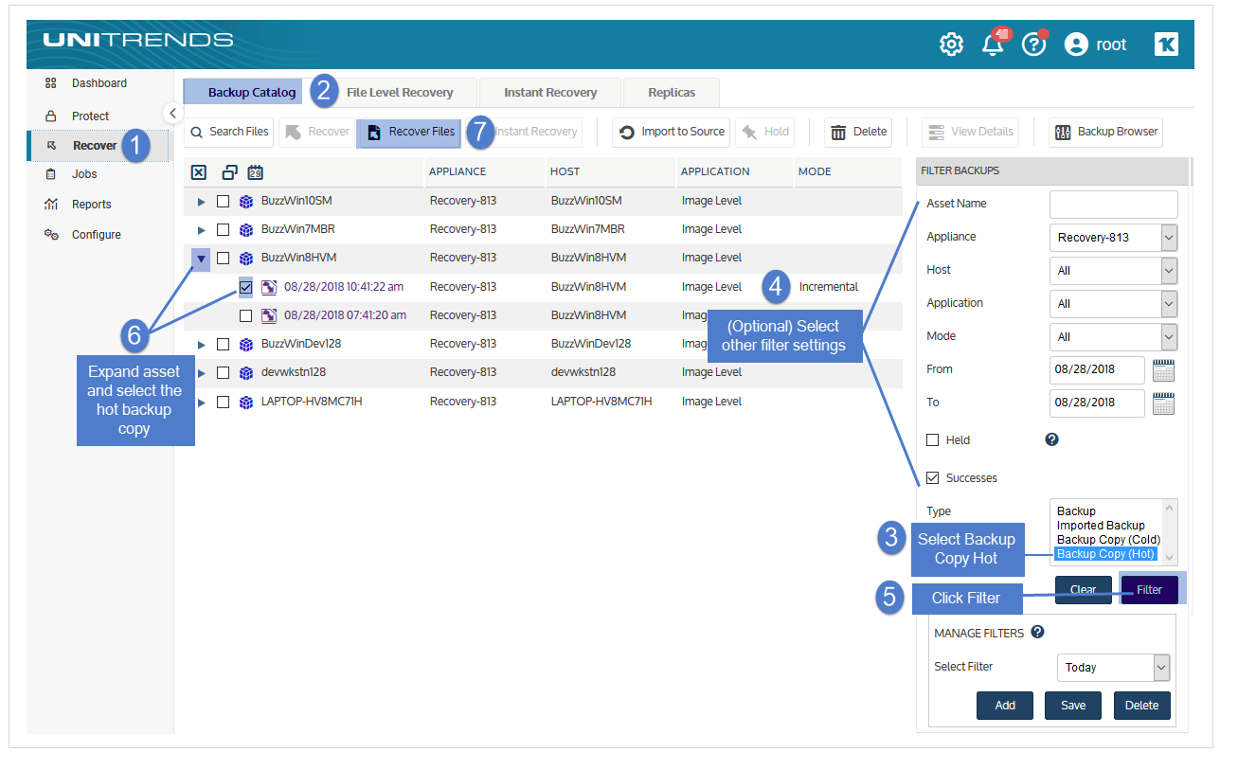Expand the BuzzWin7MBR asset row
Viewport: 1238px width, 770px height.
click(x=201, y=230)
